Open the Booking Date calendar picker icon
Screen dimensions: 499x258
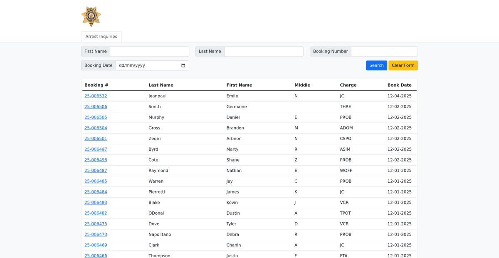click(x=183, y=65)
